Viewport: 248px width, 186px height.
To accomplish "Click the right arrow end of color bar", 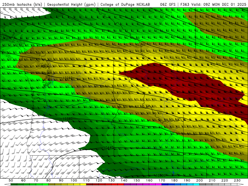I will pyautogui.click(x=241, y=184).
